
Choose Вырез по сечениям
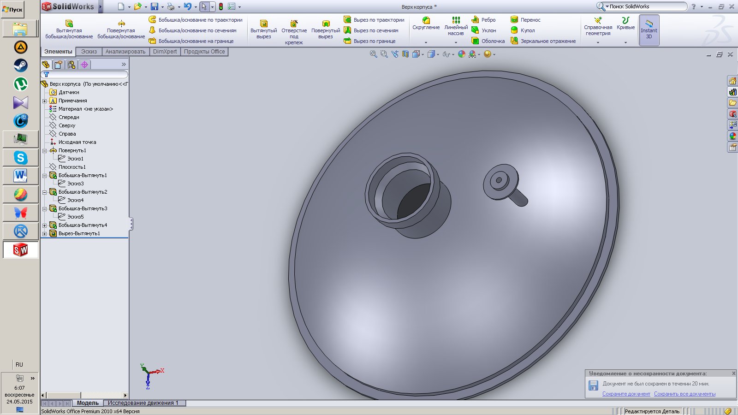[x=371, y=30]
